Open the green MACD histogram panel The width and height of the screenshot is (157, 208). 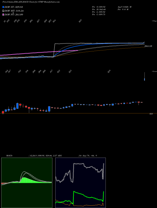(x=27, y=183)
